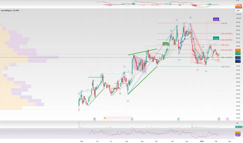Viewport: 243px width, 143px height.
Task: Click the 0.618 Fibonacci level label
Action: (226, 50)
